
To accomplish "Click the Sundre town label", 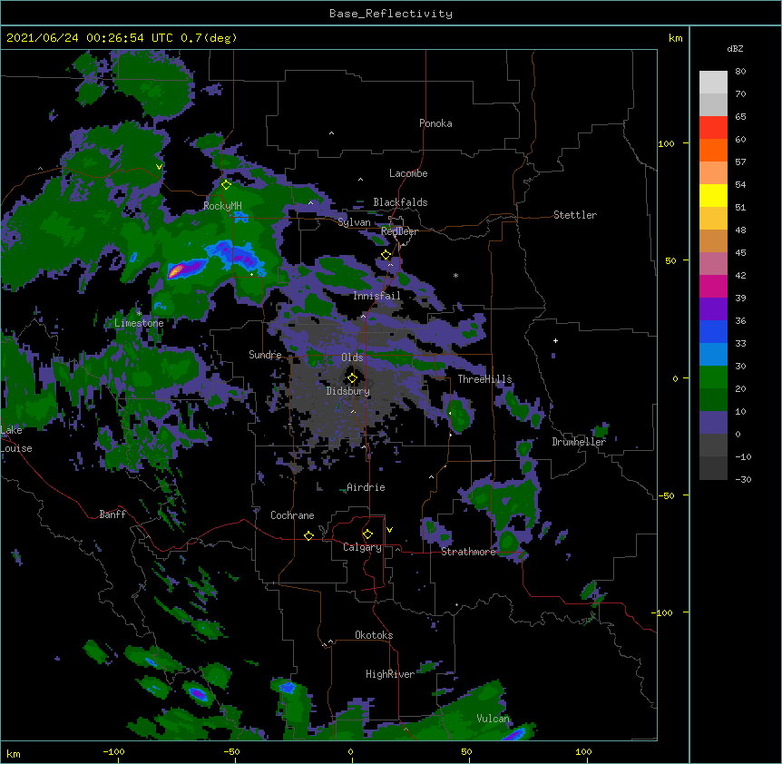I will coord(265,355).
